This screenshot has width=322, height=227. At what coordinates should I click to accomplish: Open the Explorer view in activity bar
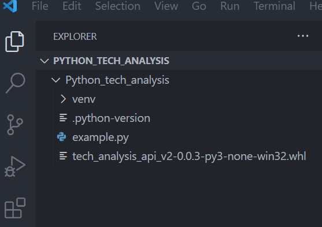click(x=15, y=42)
